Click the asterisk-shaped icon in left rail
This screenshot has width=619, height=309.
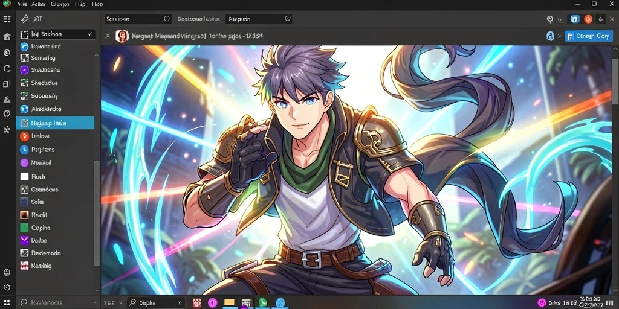7,129
